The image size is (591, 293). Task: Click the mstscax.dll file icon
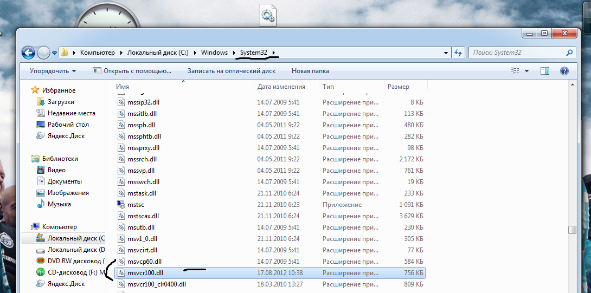tap(120, 216)
